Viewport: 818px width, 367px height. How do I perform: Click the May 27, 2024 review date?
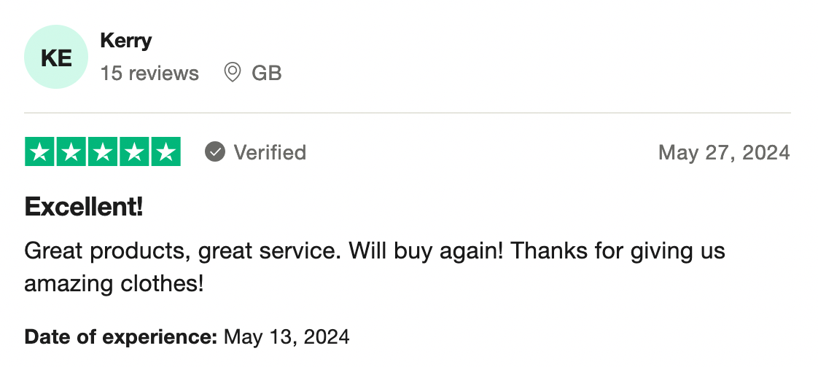pos(723,152)
